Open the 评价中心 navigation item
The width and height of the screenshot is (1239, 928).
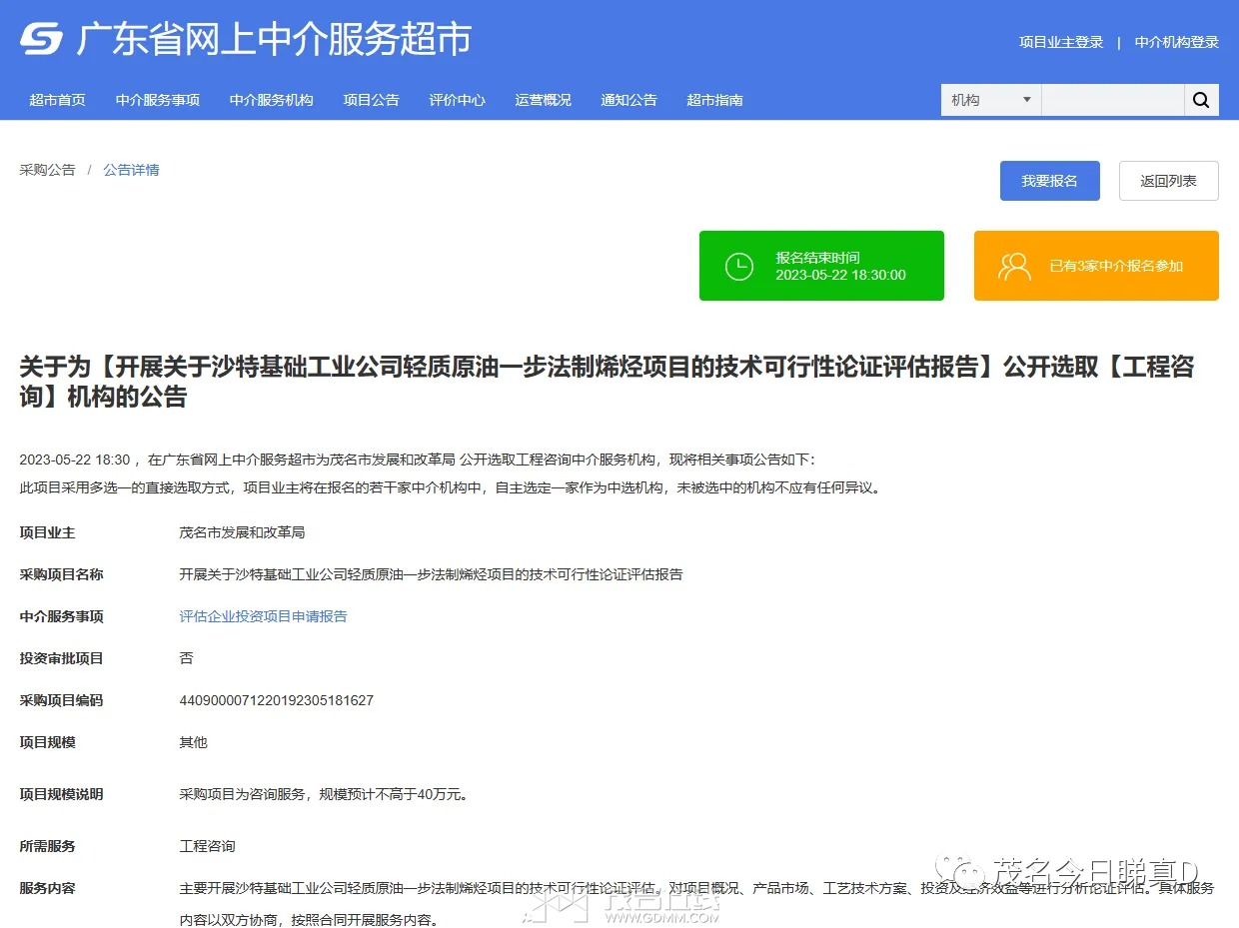[458, 100]
